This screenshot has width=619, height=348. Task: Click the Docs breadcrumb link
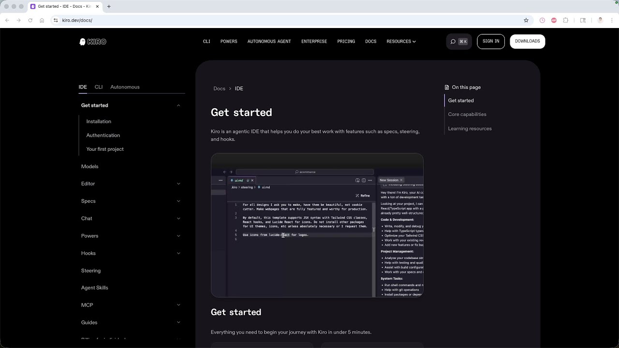219,88
